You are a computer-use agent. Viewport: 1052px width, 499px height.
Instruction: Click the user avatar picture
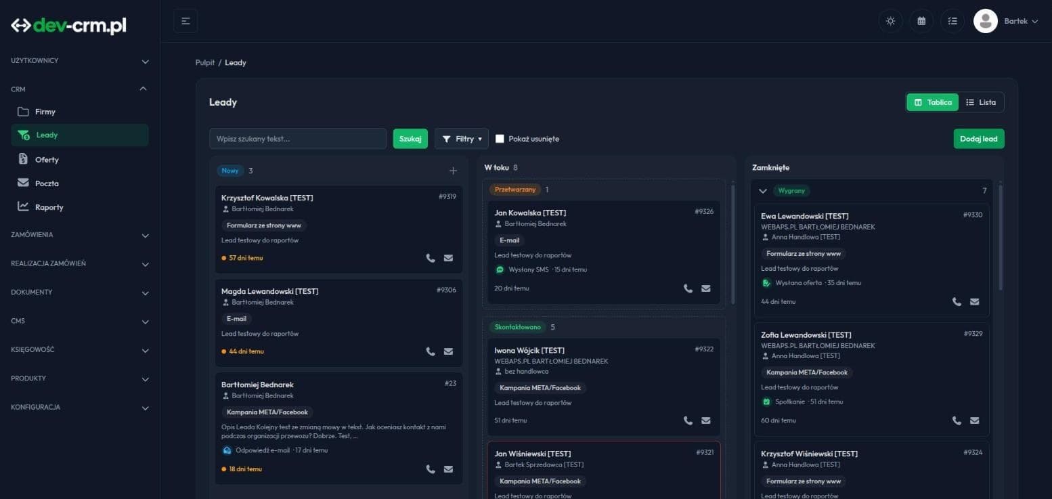[x=986, y=21]
